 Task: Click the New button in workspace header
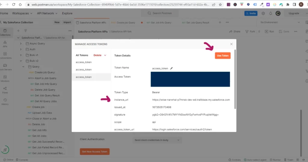(57, 22)
